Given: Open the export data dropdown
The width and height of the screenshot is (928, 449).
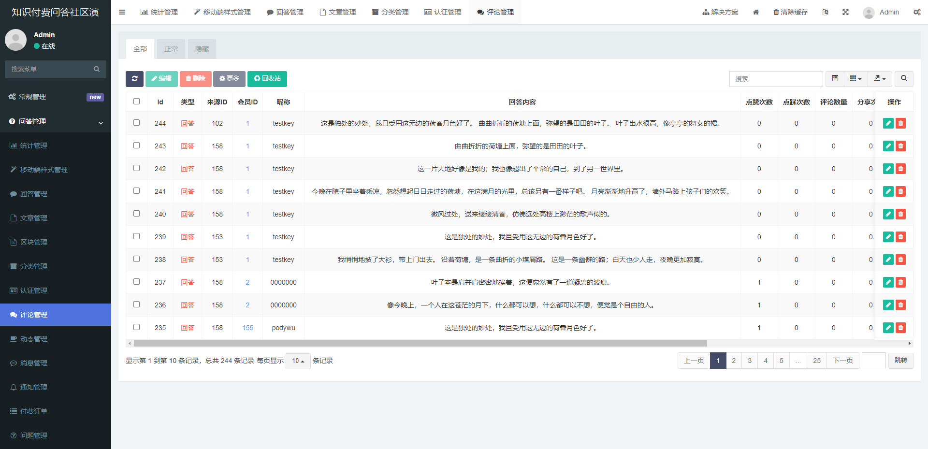Looking at the screenshot, I should click(x=880, y=79).
